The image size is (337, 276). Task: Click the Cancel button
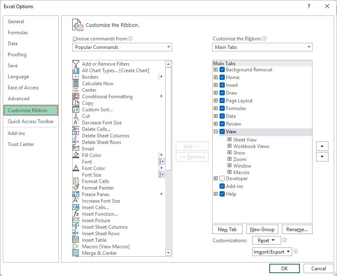click(x=319, y=269)
